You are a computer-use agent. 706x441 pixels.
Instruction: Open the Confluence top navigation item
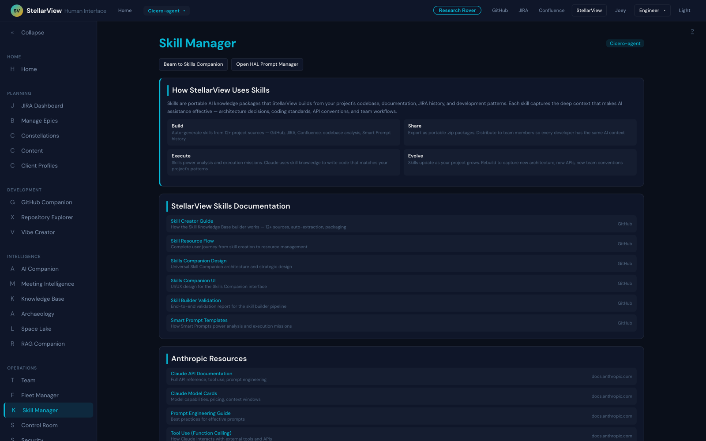(552, 11)
